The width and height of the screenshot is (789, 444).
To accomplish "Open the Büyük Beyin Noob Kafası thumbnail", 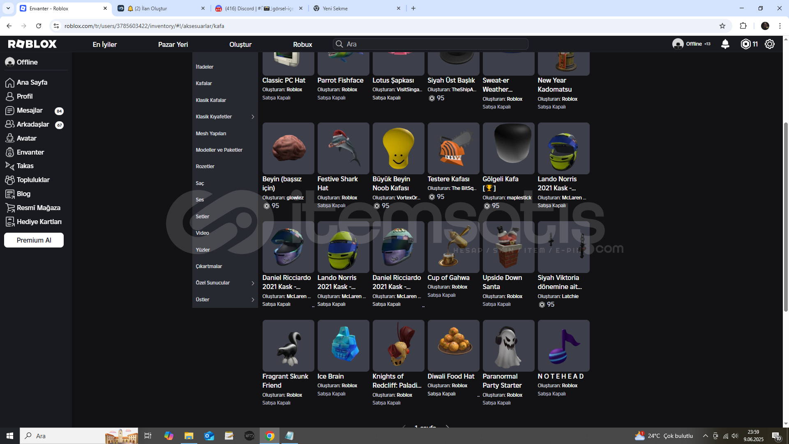I will pyautogui.click(x=398, y=148).
